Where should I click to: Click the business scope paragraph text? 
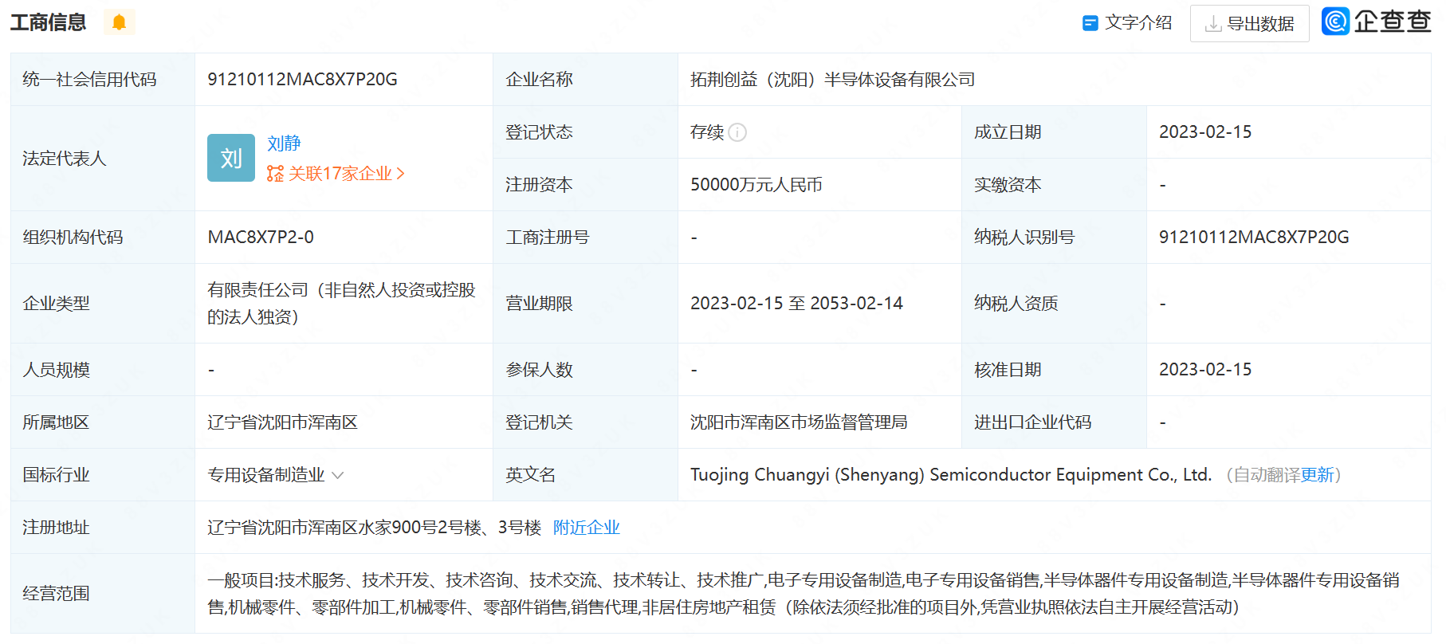click(804, 594)
